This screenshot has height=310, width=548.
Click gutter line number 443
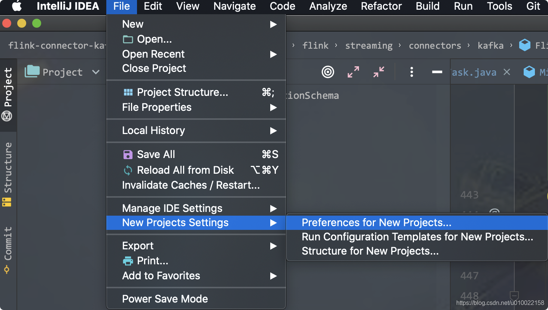[469, 195]
